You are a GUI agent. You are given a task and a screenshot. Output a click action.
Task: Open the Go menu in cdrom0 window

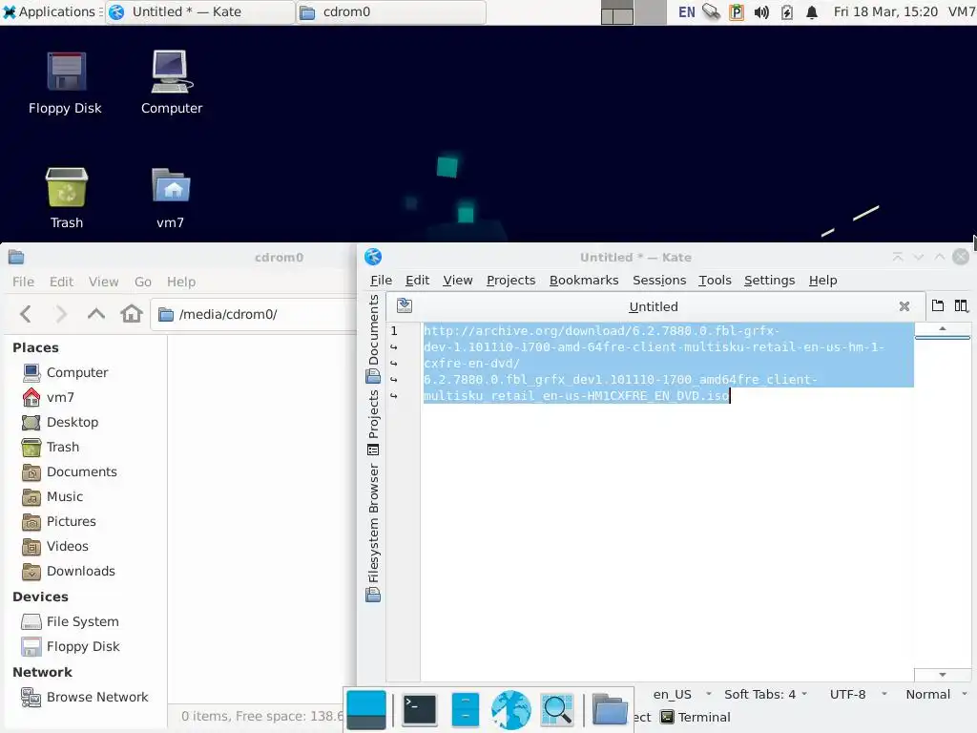click(x=143, y=282)
